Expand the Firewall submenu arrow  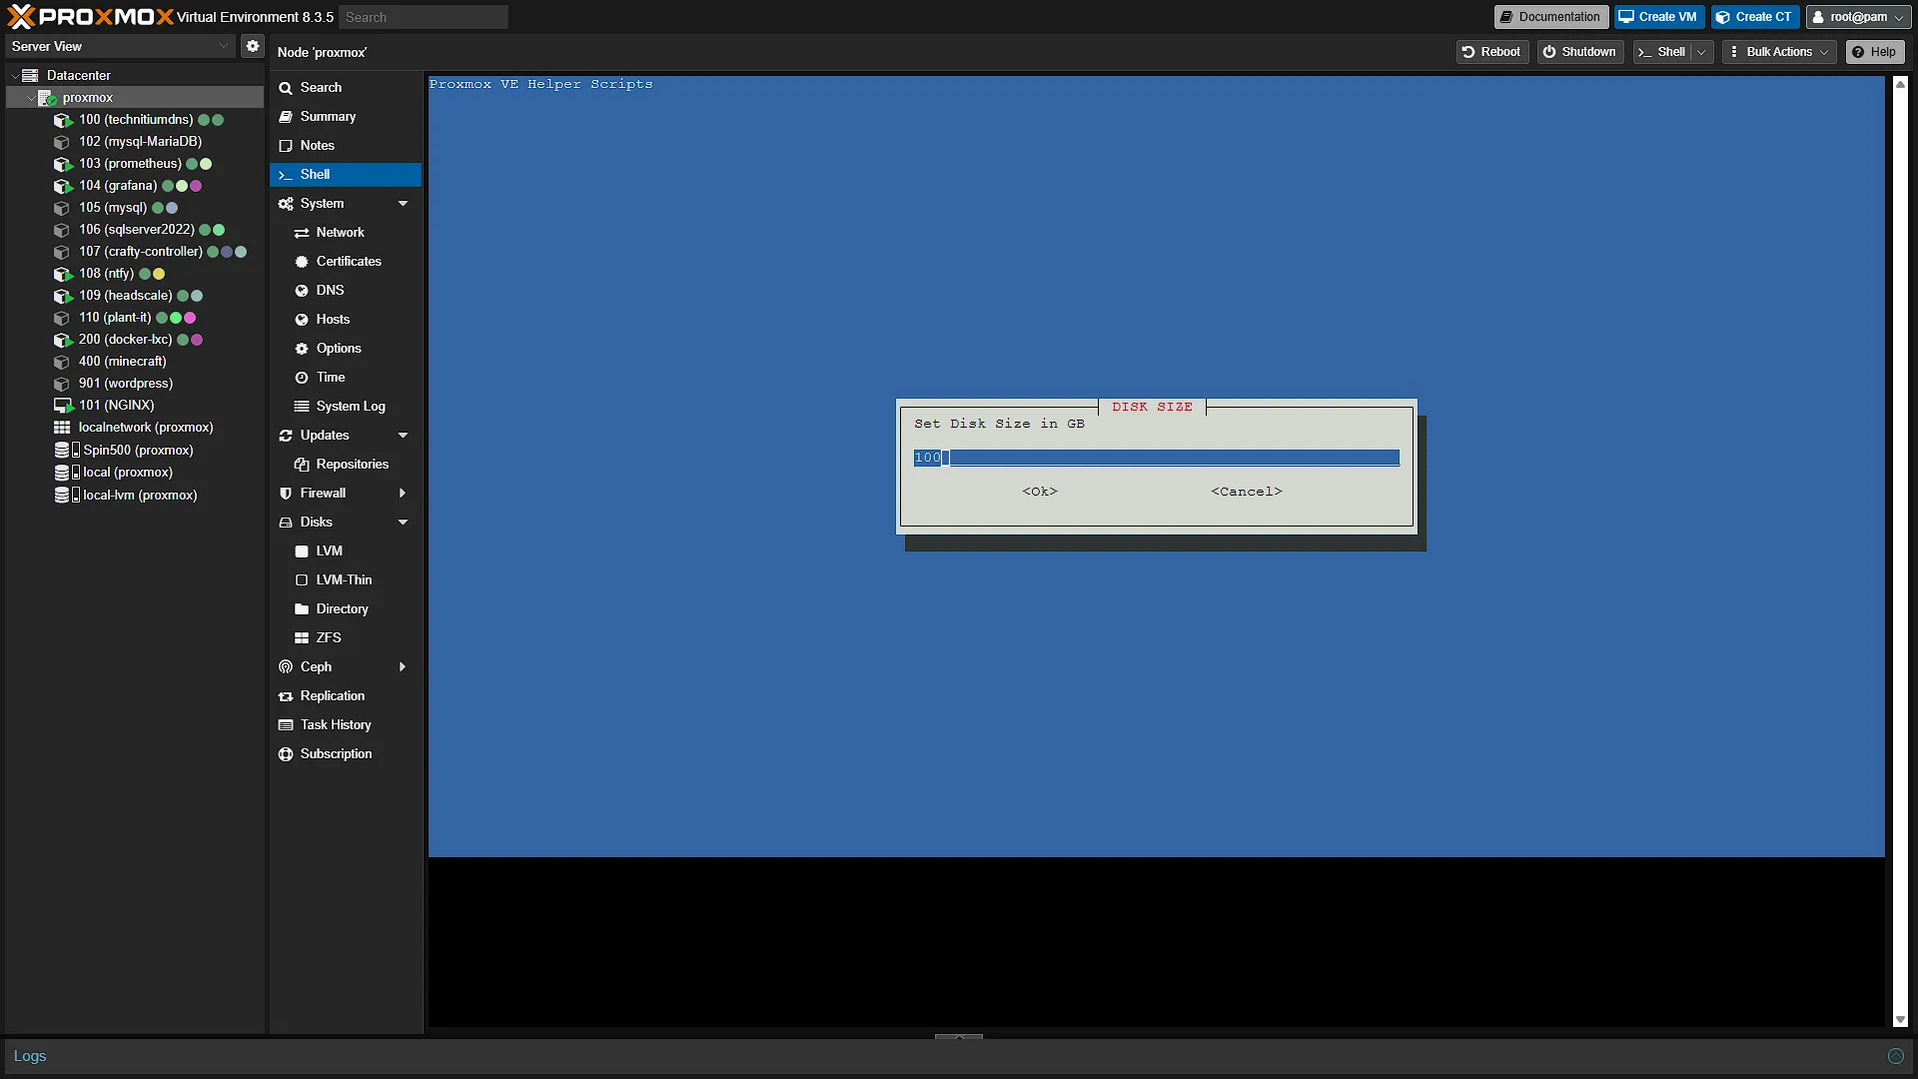[403, 494]
